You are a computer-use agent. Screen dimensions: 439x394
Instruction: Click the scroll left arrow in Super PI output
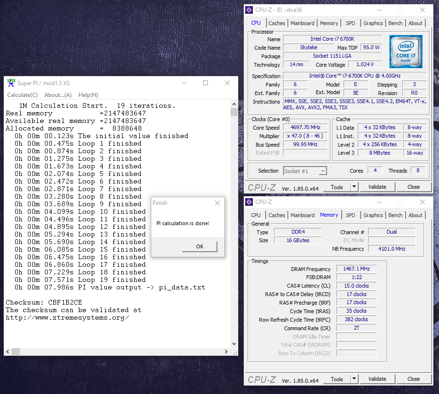pyautogui.click(x=8, y=351)
